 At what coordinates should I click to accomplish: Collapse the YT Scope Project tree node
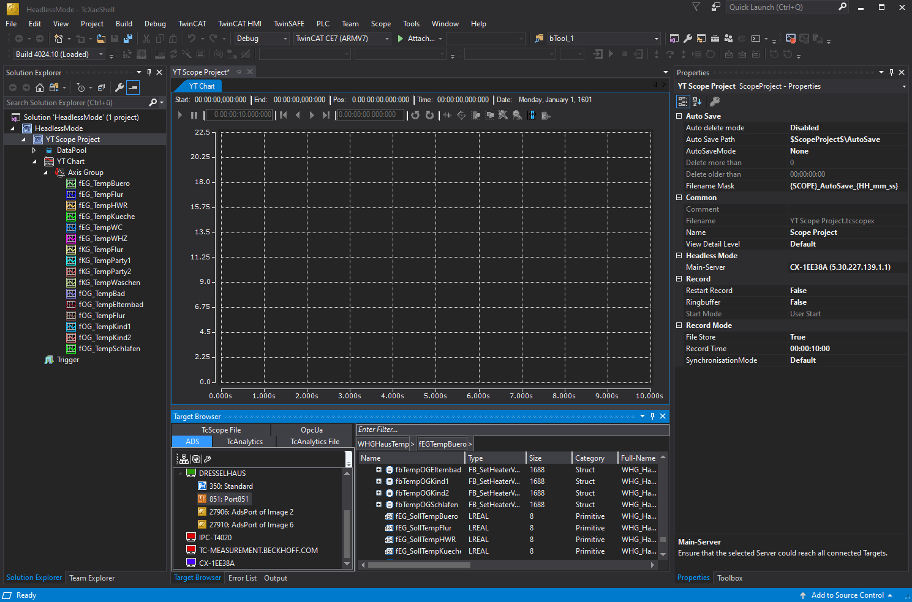coord(23,139)
